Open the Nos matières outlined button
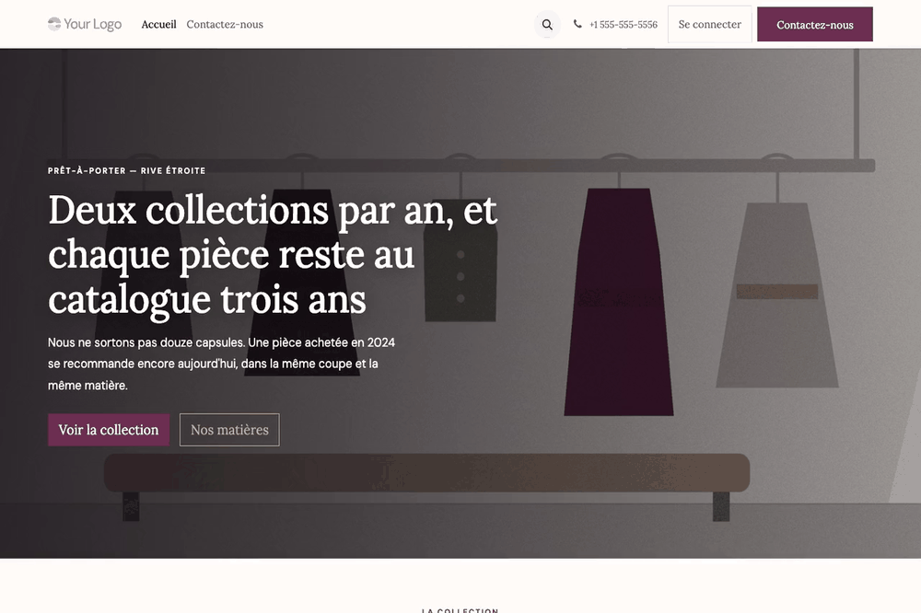 click(229, 430)
